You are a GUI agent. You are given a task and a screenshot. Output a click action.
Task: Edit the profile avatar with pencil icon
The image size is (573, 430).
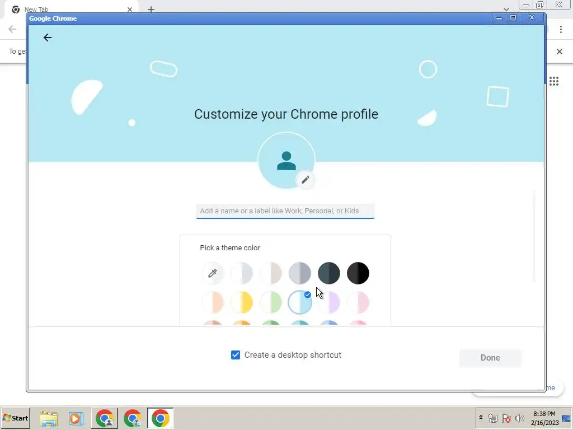point(305,180)
